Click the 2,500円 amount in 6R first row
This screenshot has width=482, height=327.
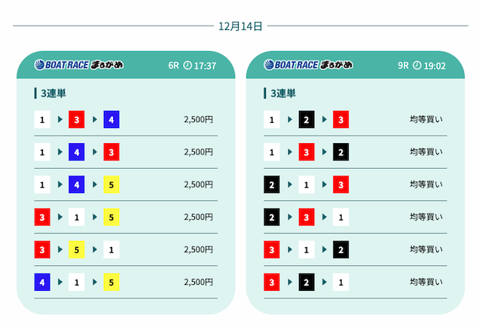pyautogui.click(x=199, y=120)
